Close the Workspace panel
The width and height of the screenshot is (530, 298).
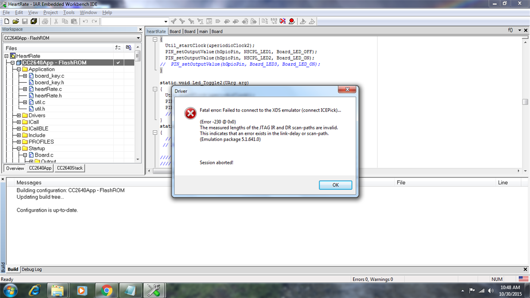[140, 29]
